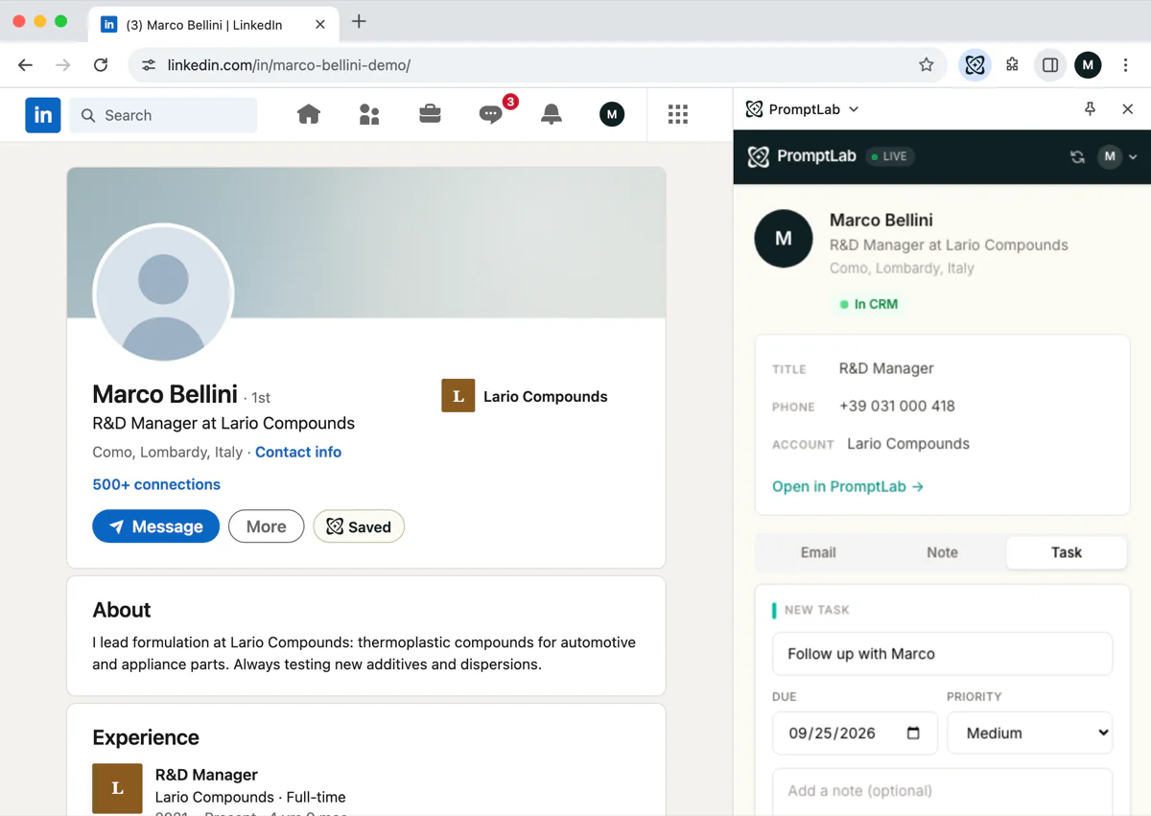Click the Message button

tap(155, 526)
